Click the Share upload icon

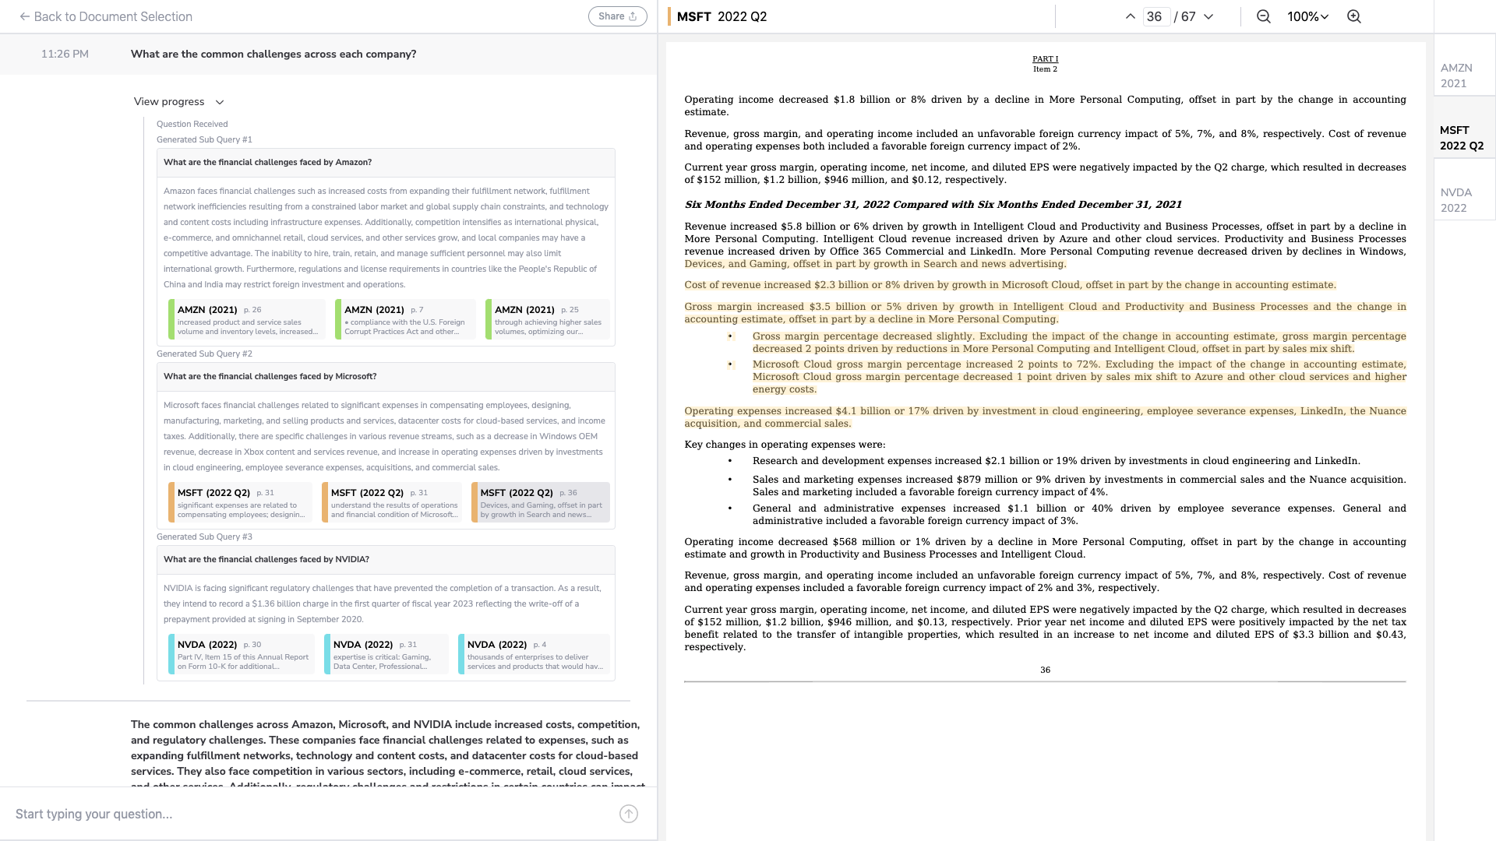point(632,16)
